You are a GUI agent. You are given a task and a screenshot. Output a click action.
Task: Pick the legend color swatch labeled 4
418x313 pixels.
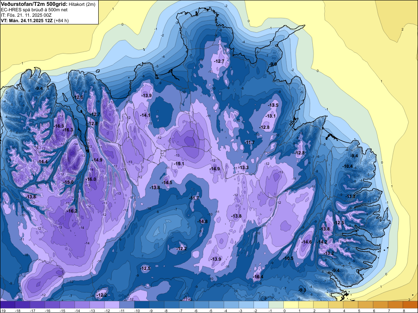351,305
